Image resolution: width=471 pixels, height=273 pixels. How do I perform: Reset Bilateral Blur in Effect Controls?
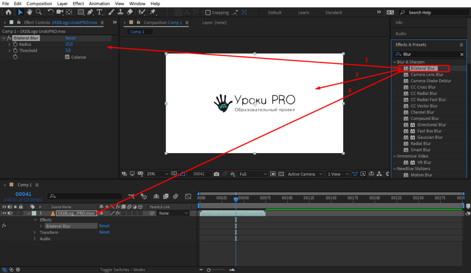(x=70, y=38)
